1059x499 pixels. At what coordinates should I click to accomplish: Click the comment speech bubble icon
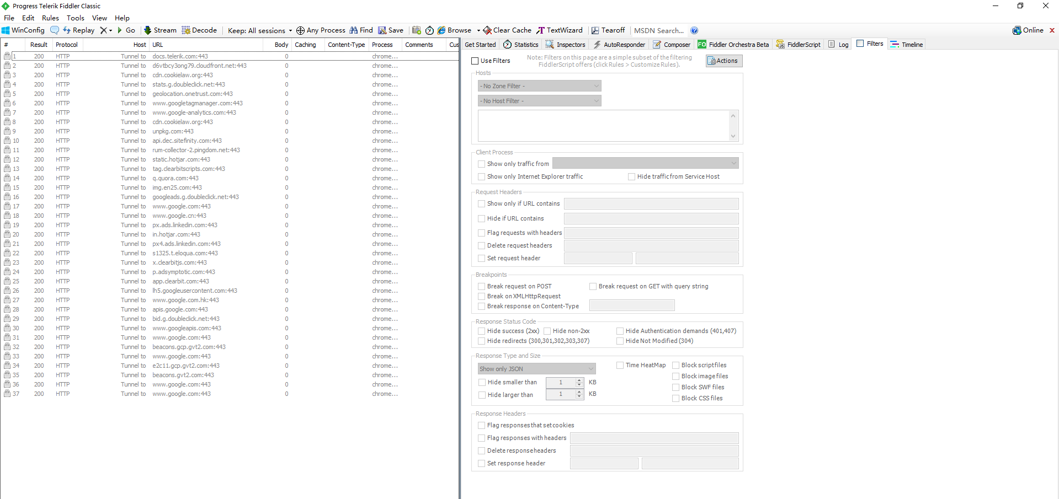tap(55, 30)
